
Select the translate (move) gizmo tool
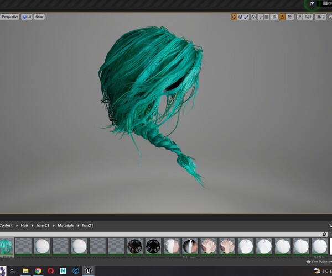(234, 17)
